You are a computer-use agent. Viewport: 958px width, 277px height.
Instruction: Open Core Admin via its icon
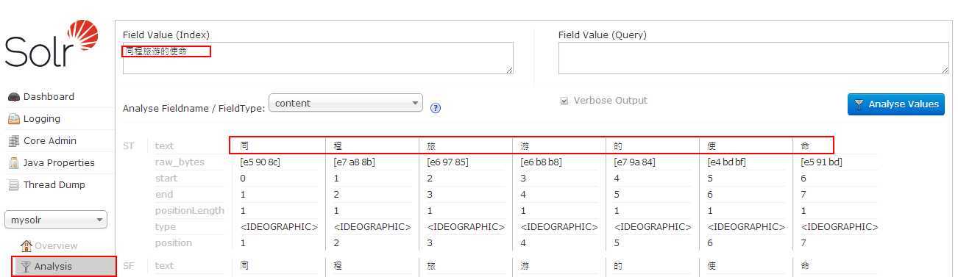[13, 141]
